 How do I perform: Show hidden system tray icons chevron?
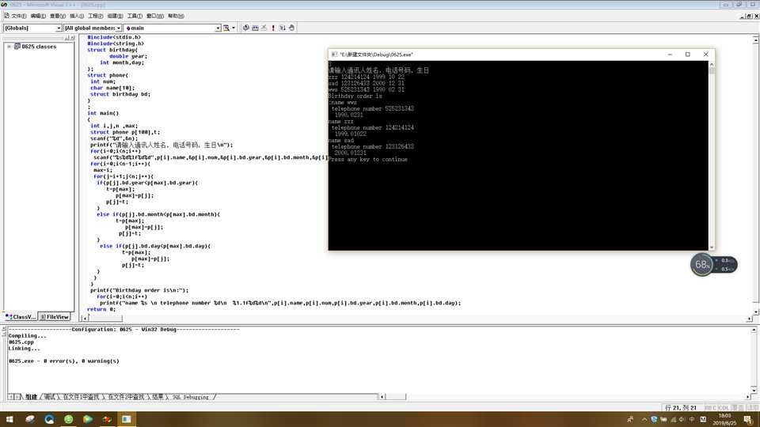[644, 420]
